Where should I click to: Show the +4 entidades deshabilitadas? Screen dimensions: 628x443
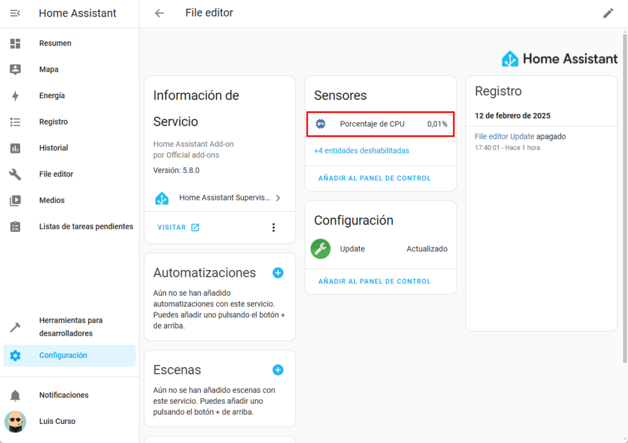pyautogui.click(x=361, y=150)
